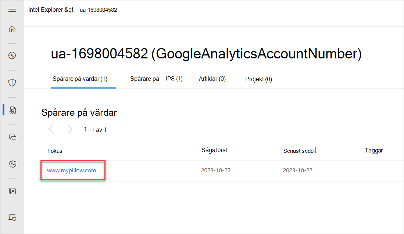404x234 pixels.
Task: Click the Intel Explorer breadcrumb link
Action: pos(46,10)
